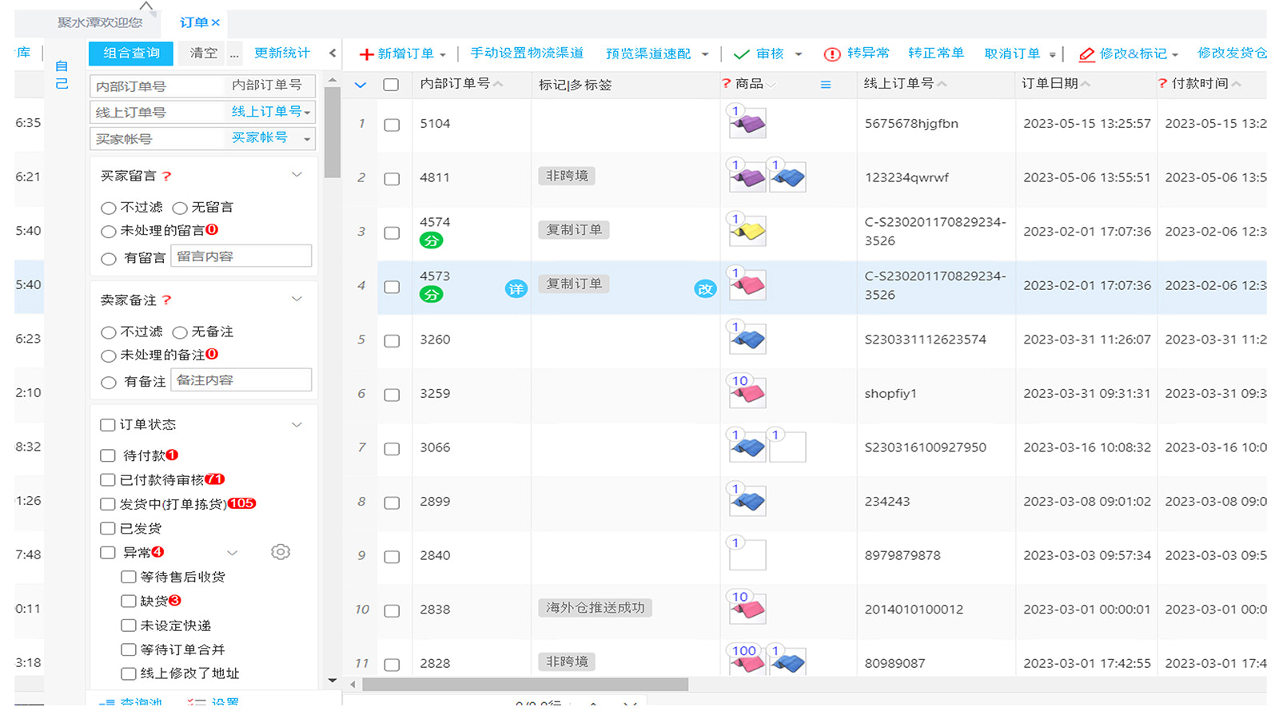Click the 备注内容 input field

pyautogui.click(x=241, y=380)
